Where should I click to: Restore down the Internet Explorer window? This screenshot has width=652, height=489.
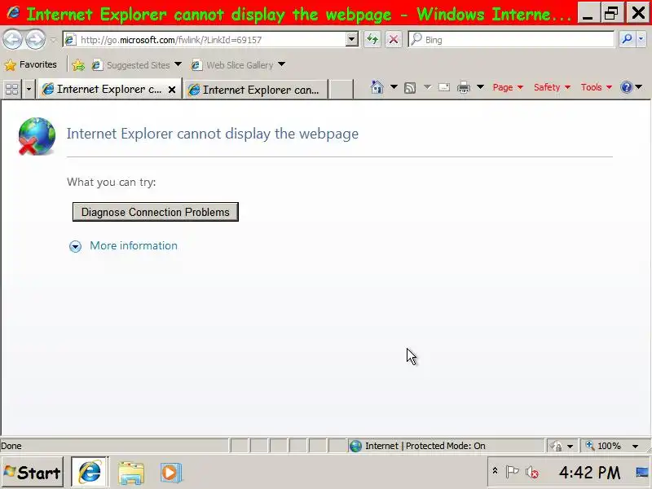pos(611,13)
